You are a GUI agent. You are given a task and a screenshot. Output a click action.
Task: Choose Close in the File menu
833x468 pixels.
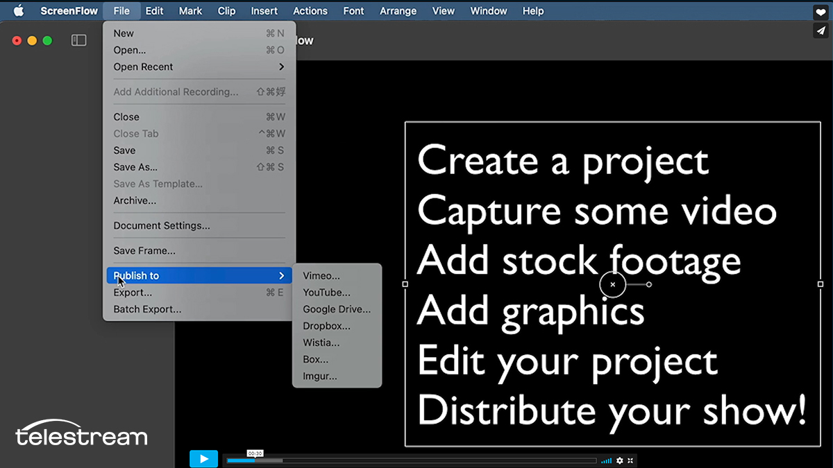199,116
